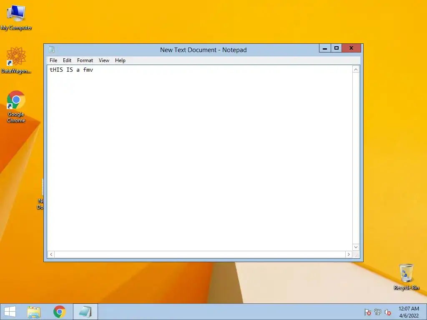
Task: Open the File menu in Notepad
Action: point(53,60)
